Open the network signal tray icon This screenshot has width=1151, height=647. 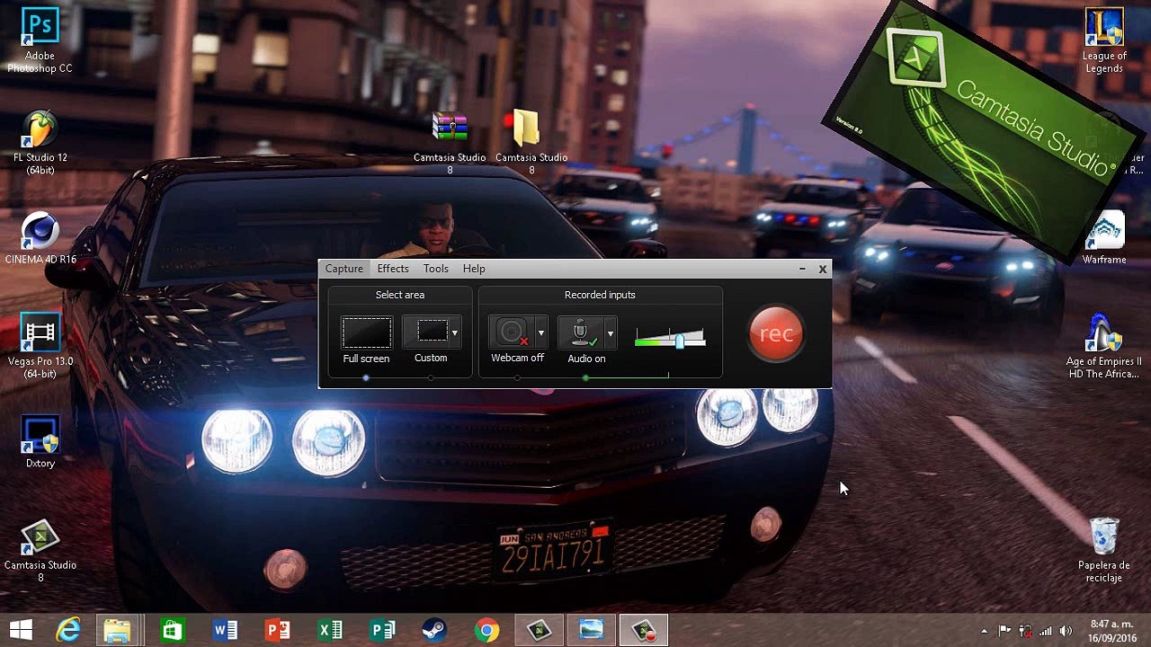pos(1045,631)
